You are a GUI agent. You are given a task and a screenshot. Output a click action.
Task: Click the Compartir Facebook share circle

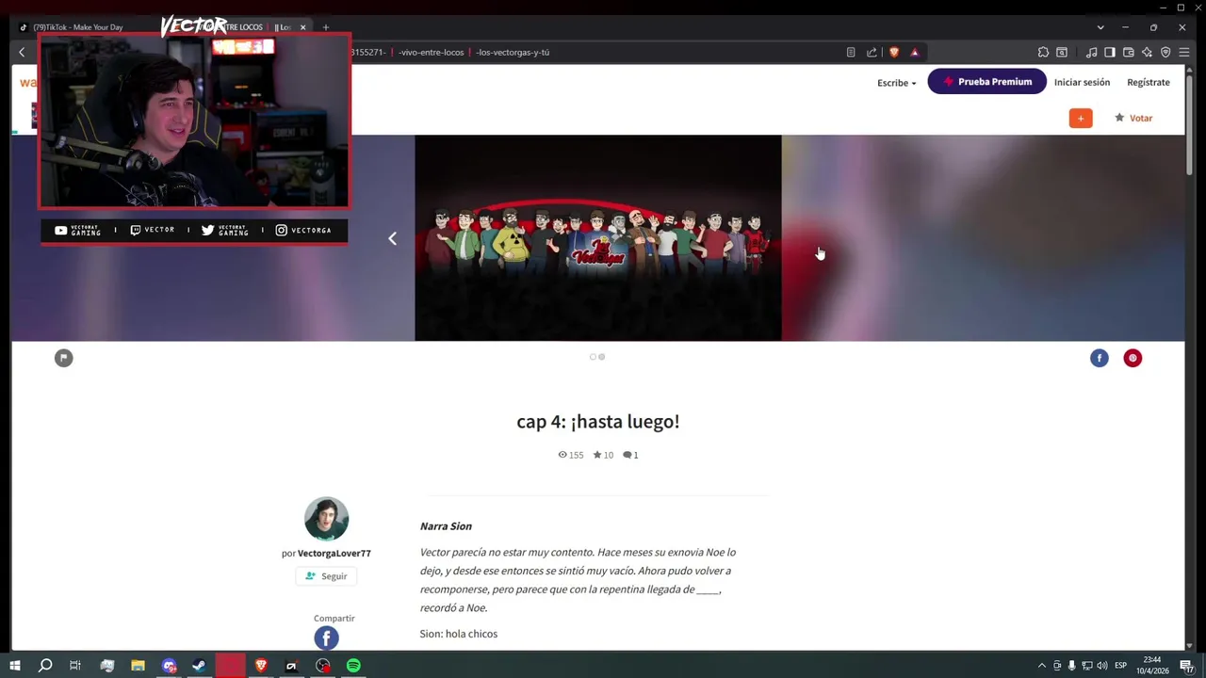(x=326, y=638)
